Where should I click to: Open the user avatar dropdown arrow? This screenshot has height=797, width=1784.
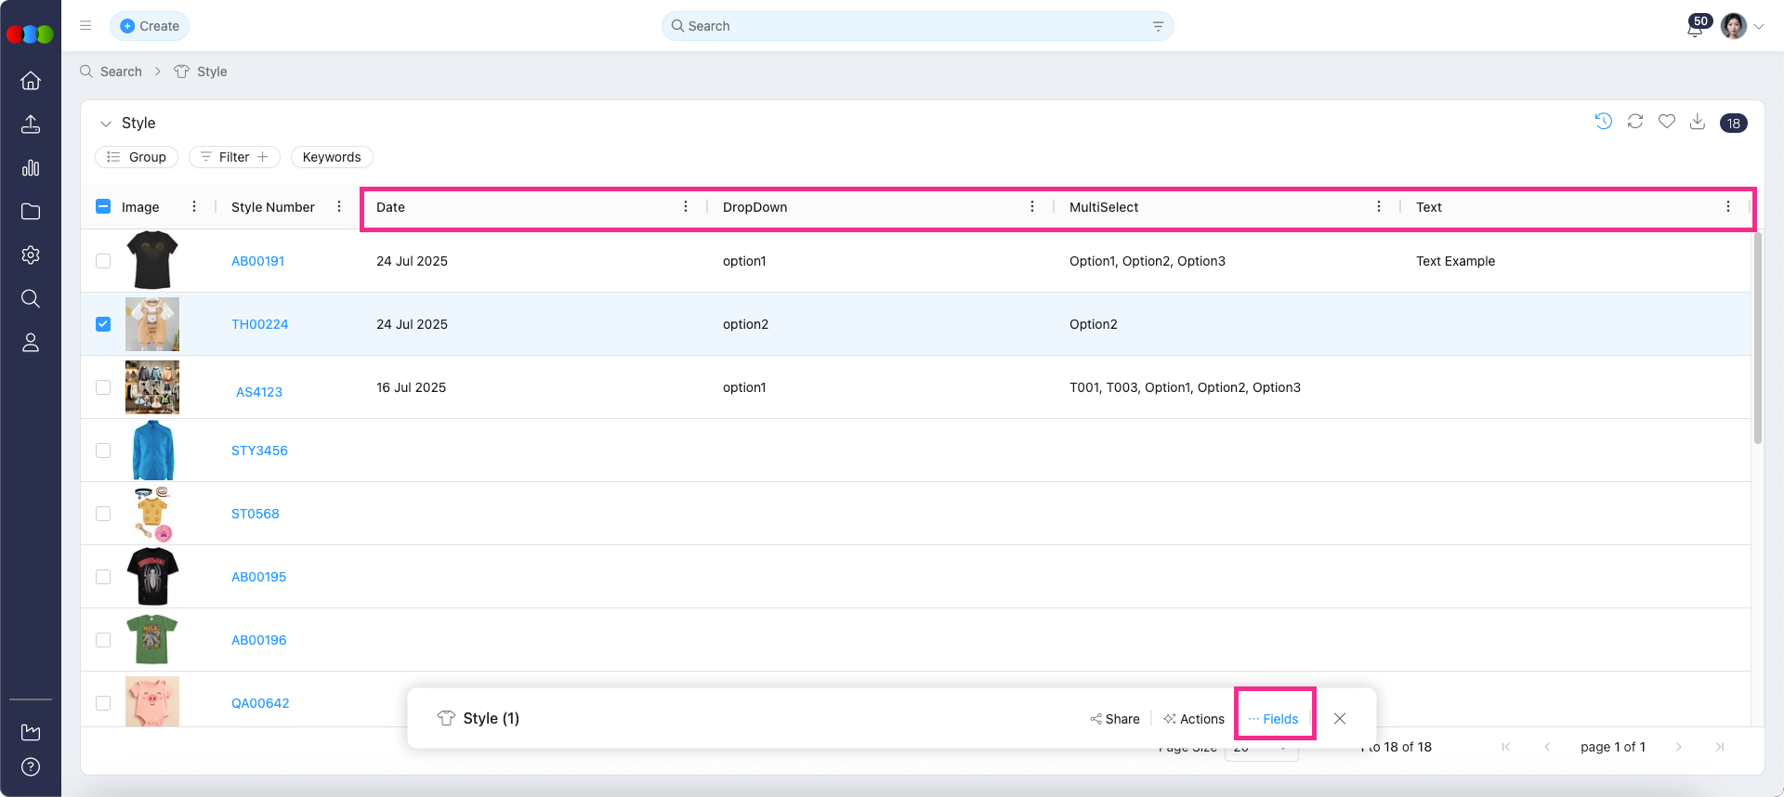coord(1759,27)
